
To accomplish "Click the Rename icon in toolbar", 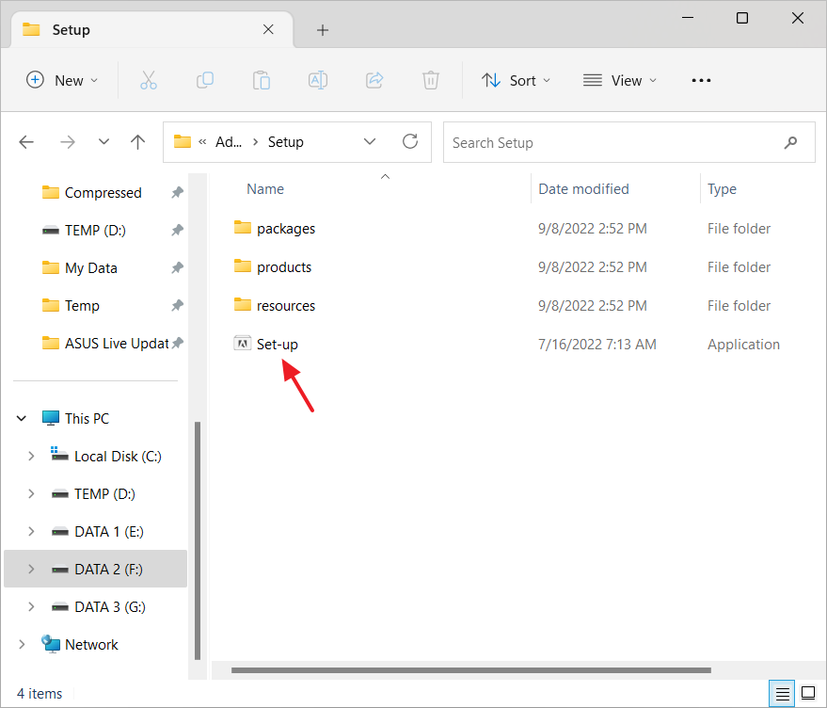I will 318,81.
